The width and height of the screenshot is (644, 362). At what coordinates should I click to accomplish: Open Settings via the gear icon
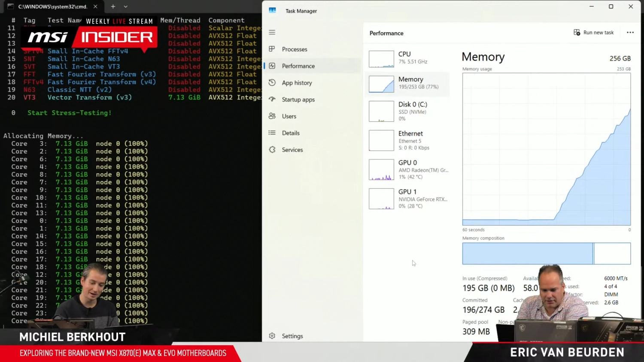pos(272,336)
